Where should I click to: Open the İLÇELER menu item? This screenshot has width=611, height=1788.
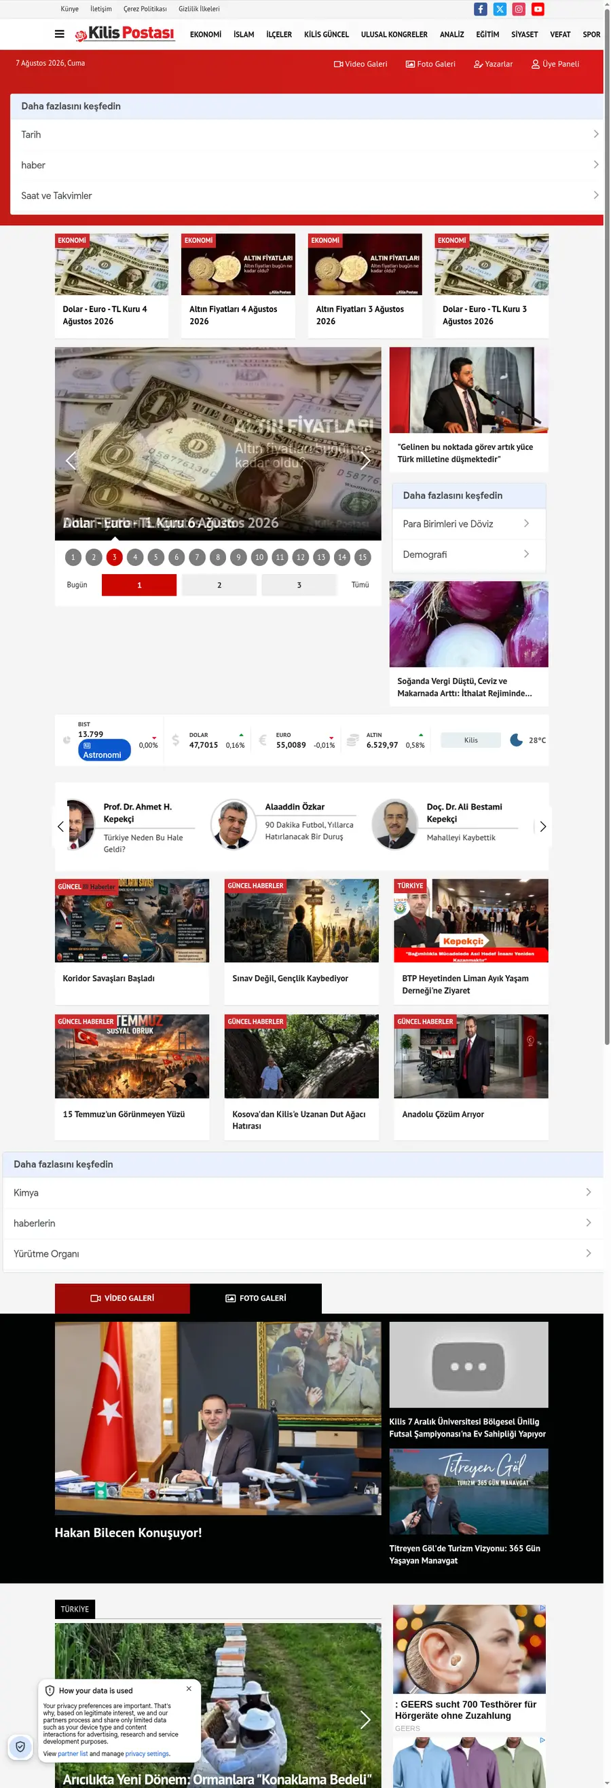(x=279, y=34)
